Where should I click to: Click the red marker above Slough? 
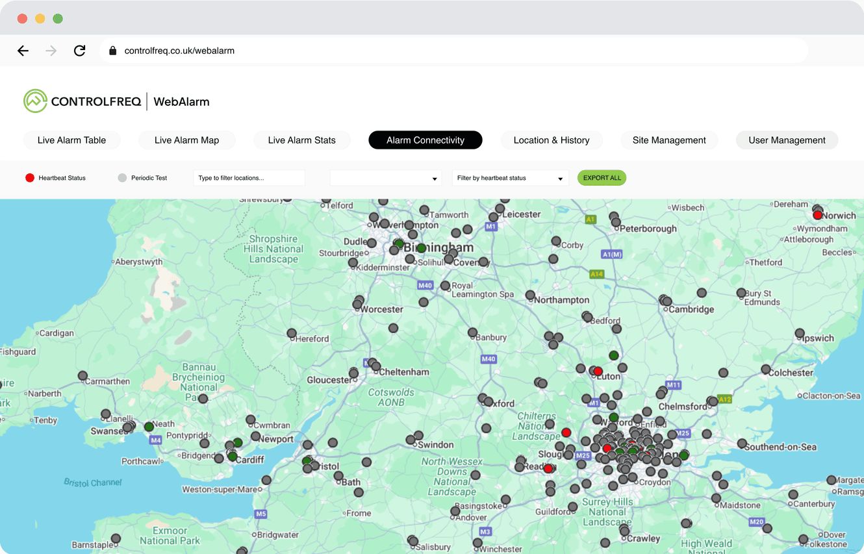tap(566, 433)
